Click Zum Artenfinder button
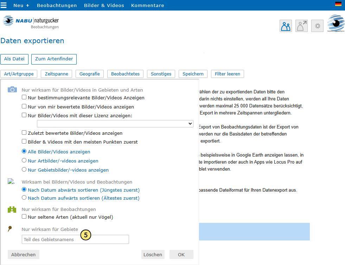 tap(54, 59)
